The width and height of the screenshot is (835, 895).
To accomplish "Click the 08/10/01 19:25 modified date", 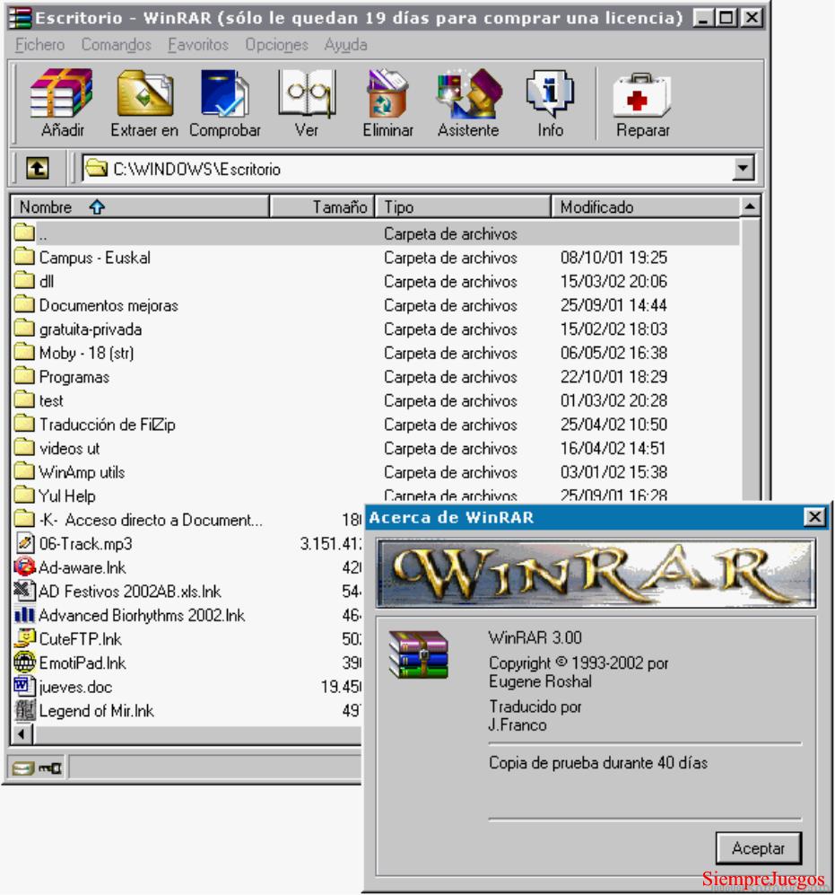I will 613,258.
